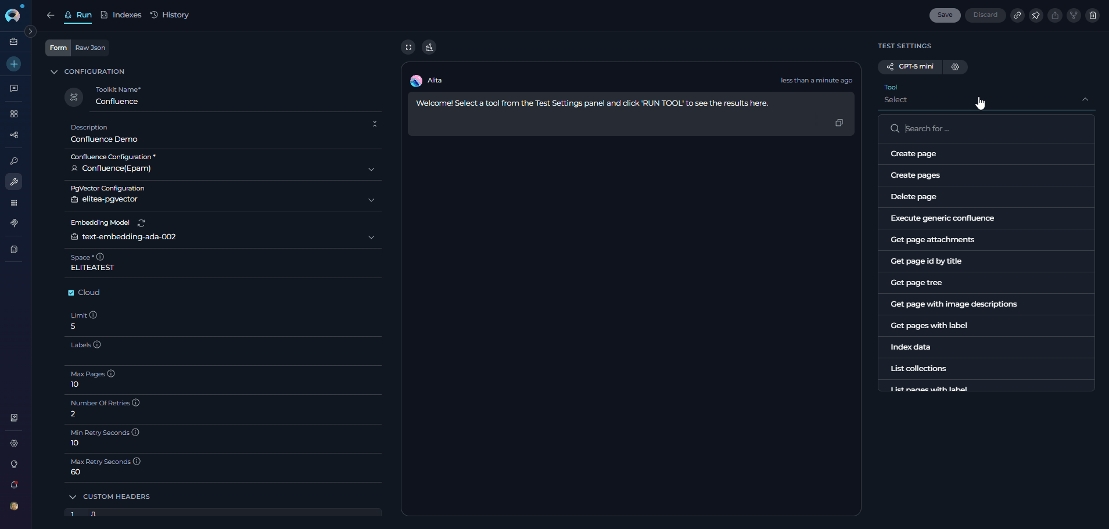Copy Alita's welcome message
The height and width of the screenshot is (529, 1109).
839,123
